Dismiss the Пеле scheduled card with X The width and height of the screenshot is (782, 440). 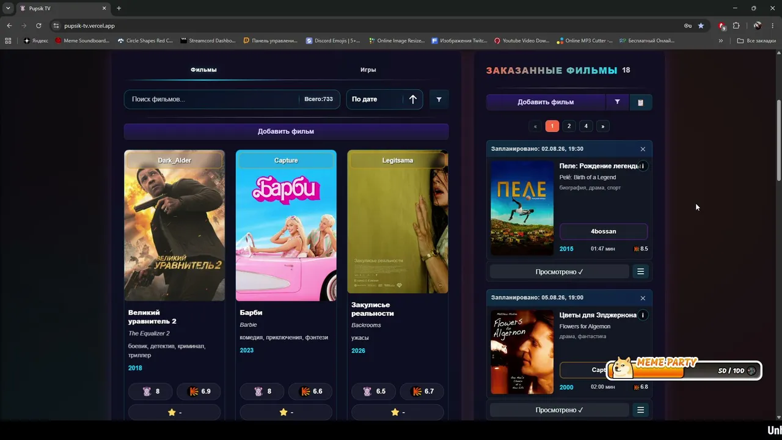tap(643, 149)
